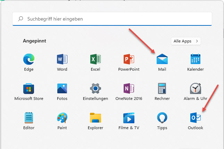Launch OneNote 2016
This screenshot has height=149, width=224.
128,89
